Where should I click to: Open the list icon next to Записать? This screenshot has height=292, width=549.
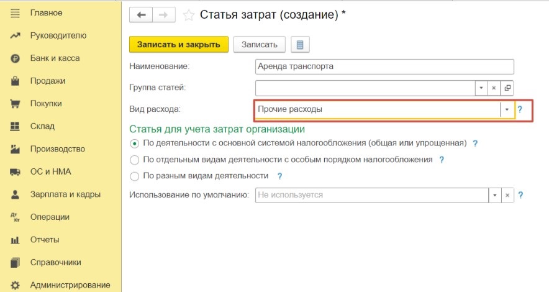pos(300,45)
